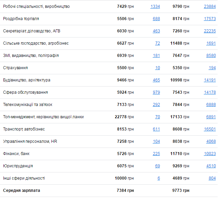Viewport: 220px width, 198px height.
Task: Click the 1691 link for Сільське господарство
Action: [x=211, y=43]
